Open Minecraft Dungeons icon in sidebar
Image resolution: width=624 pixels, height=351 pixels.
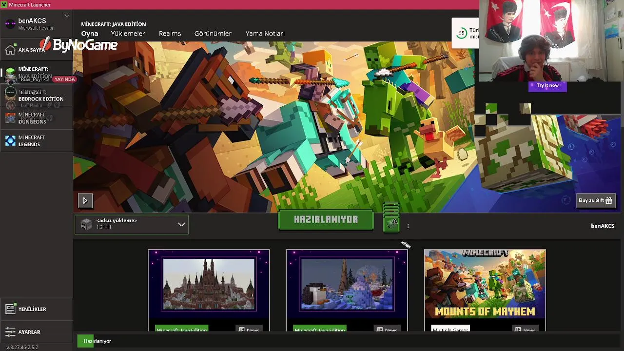(x=10, y=118)
